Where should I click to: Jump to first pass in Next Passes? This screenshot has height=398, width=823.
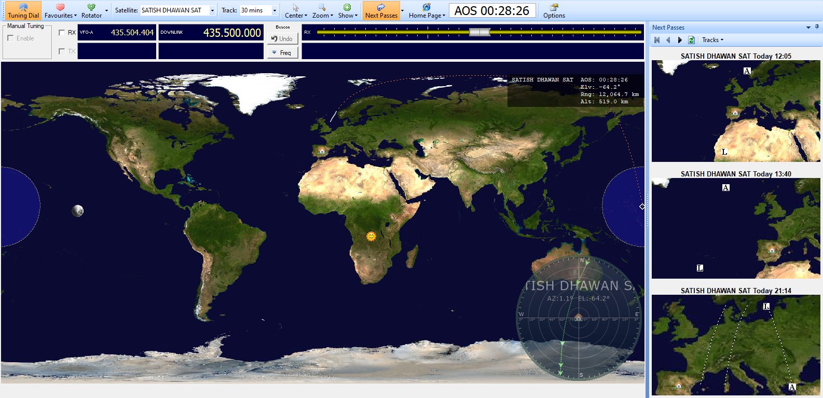[657, 40]
